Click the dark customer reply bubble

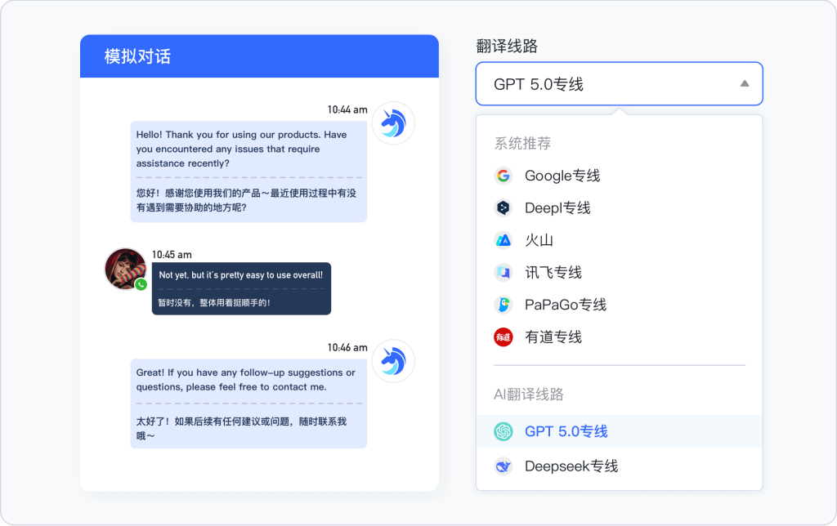[x=241, y=288]
